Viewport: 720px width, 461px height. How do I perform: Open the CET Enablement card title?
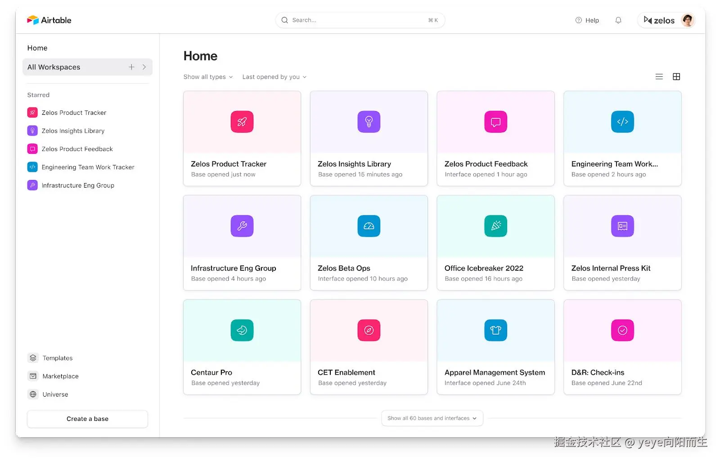click(346, 373)
